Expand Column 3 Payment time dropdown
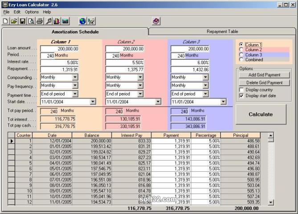This screenshot has width=298, height=214. [x=205, y=94]
